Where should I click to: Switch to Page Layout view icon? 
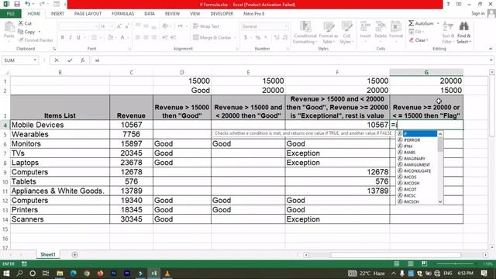coord(410,263)
